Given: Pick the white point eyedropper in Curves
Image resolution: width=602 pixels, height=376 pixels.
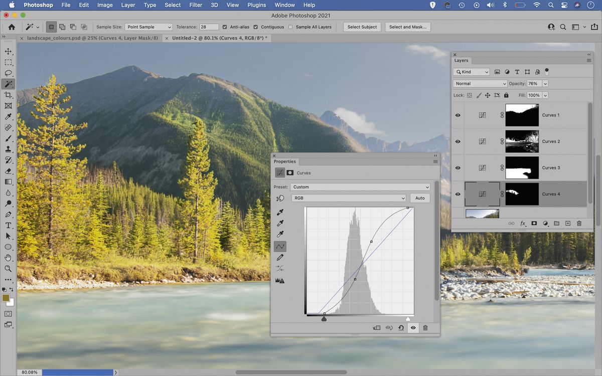Looking at the screenshot, I should [x=280, y=234].
